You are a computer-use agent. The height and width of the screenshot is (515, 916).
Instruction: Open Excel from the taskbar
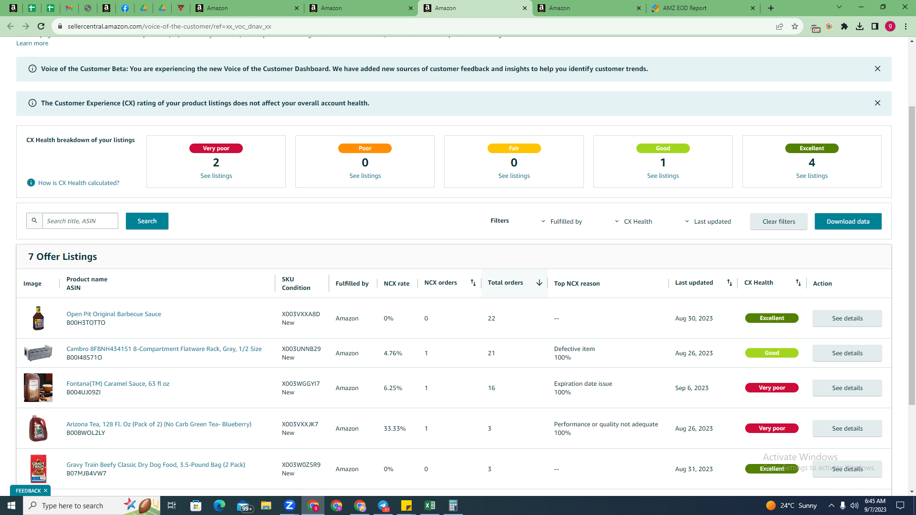point(429,505)
